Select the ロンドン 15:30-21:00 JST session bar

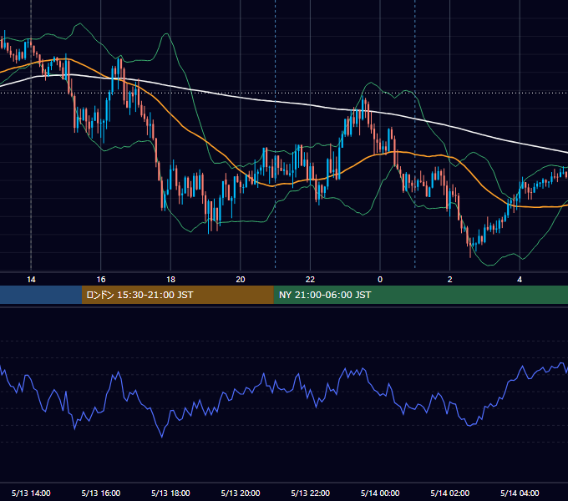177,295
